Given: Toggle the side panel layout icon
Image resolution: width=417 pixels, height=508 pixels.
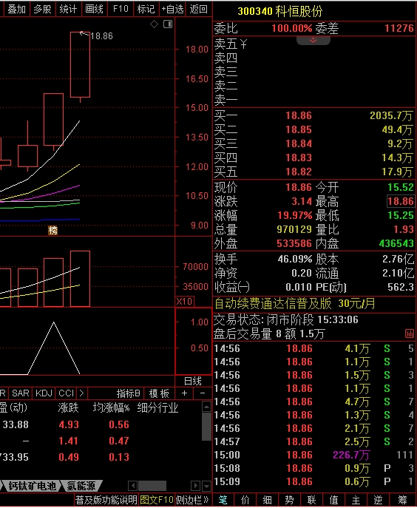Looking at the screenshot, I should point(168,24).
